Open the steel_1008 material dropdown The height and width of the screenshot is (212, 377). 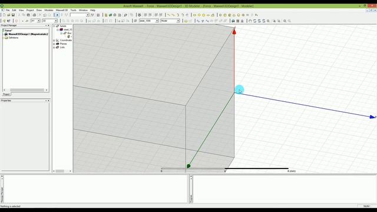pyautogui.click(x=157, y=21)
